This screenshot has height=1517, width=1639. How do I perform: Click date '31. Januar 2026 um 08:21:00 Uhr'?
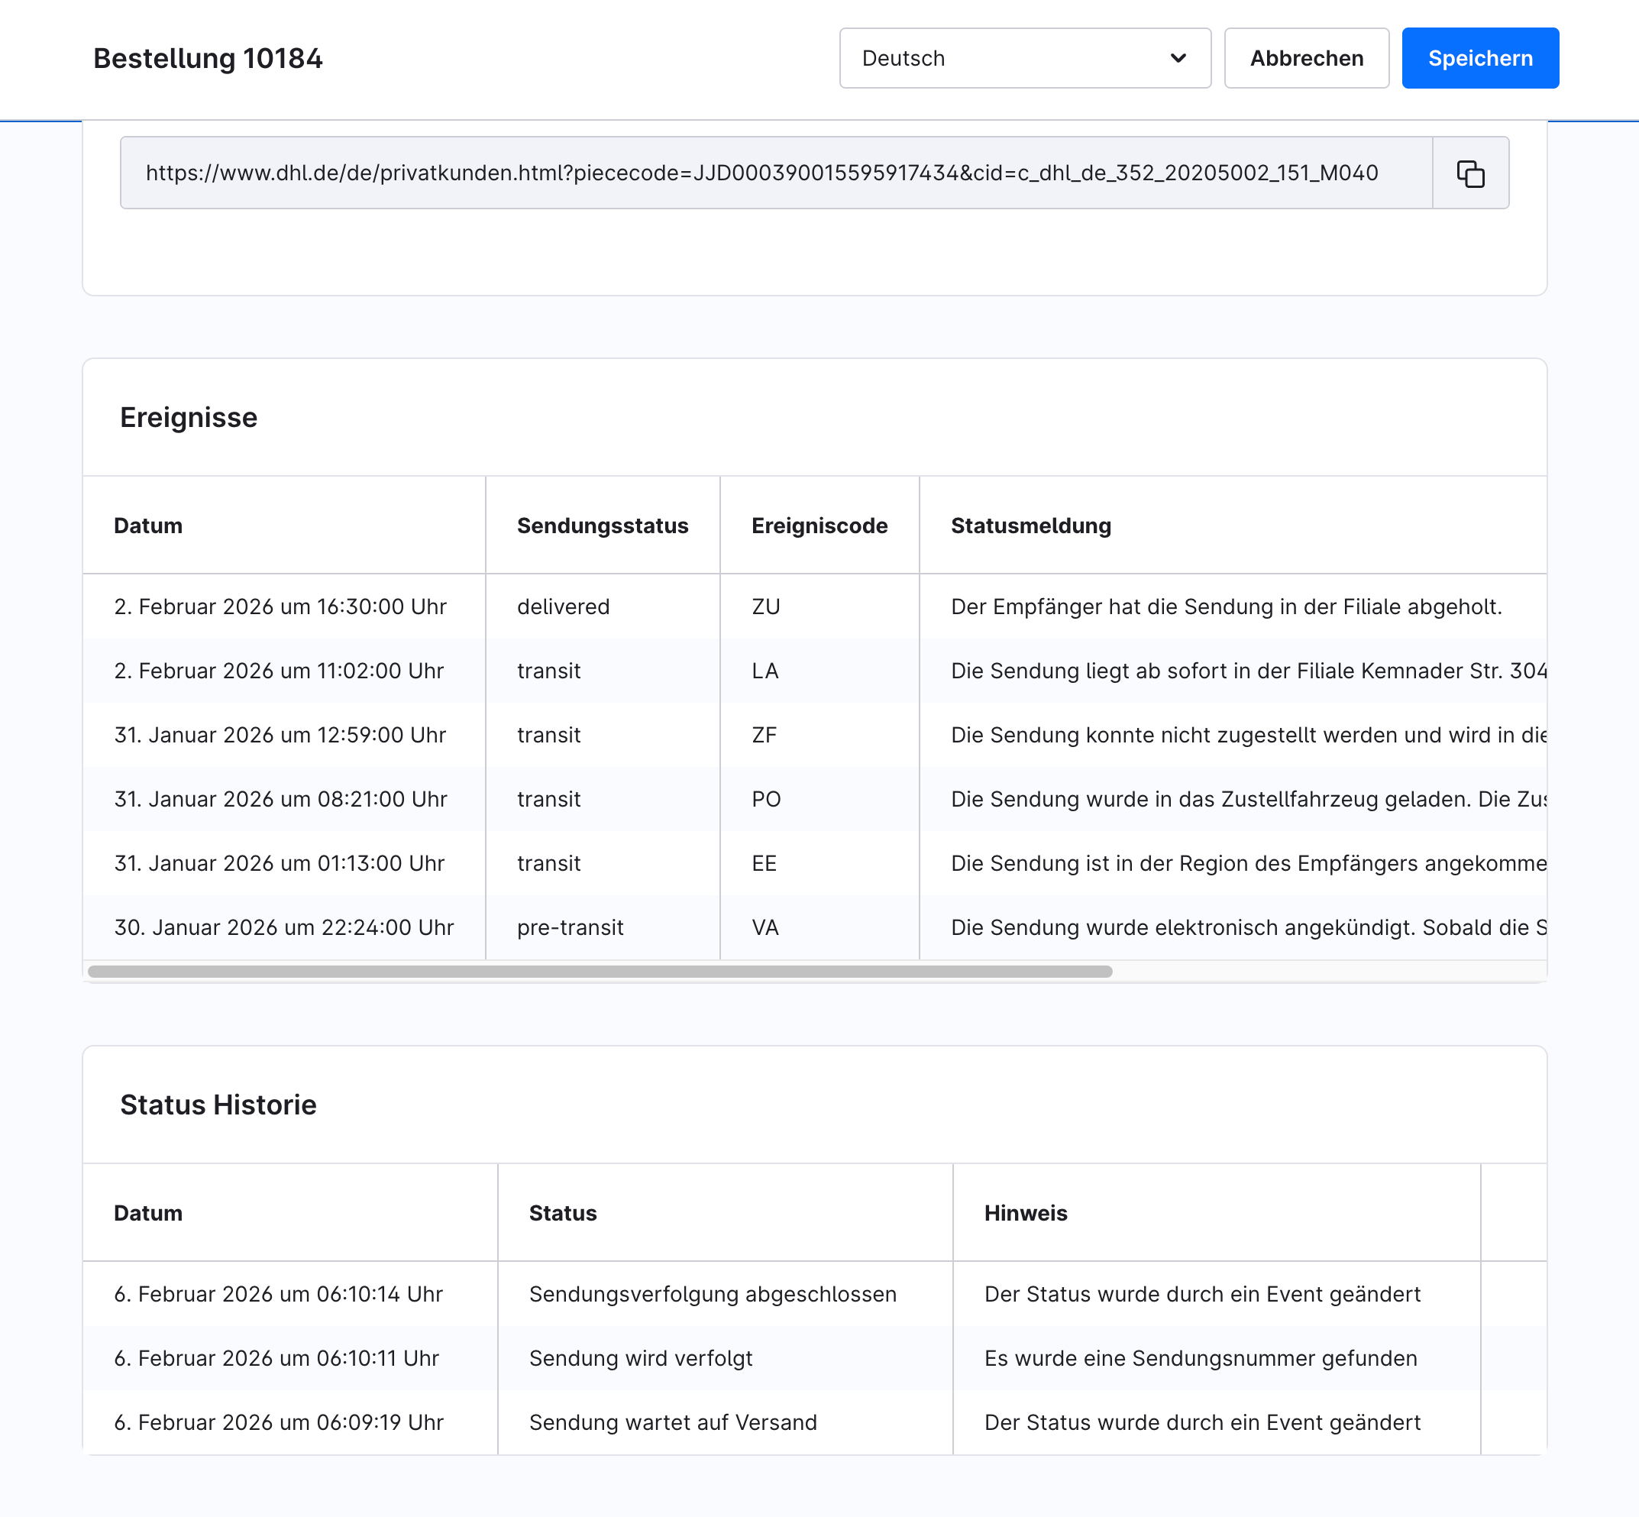(x=281, y=799)
